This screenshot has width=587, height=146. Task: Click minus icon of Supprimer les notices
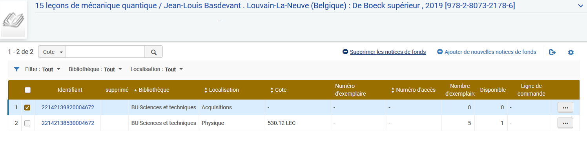(x=345, y=52)
